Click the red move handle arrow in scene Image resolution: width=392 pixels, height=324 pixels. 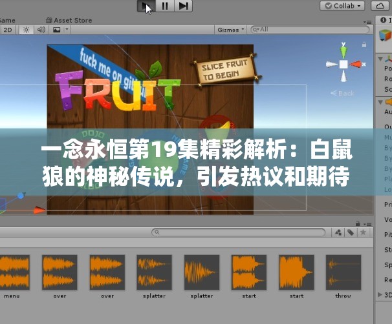click(x=39, y=210)
